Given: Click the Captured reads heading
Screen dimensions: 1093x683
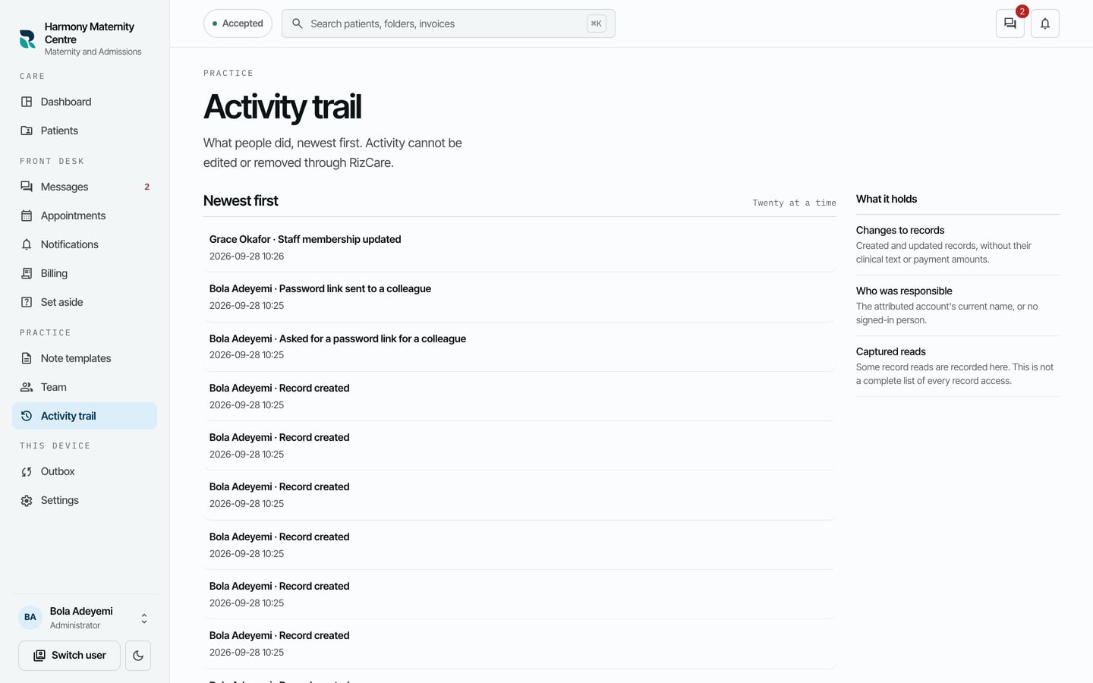Looking at the screenshot, I should pyautogui.click(x=891, y=352).
